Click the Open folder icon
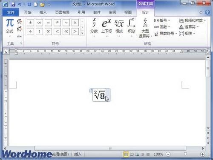The width and height of the screenshot is (213, 160). pos(42,4)
